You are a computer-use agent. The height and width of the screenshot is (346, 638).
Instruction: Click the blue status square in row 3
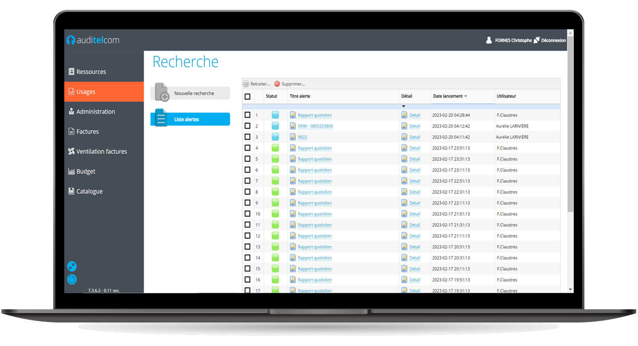tap(275, 137)
